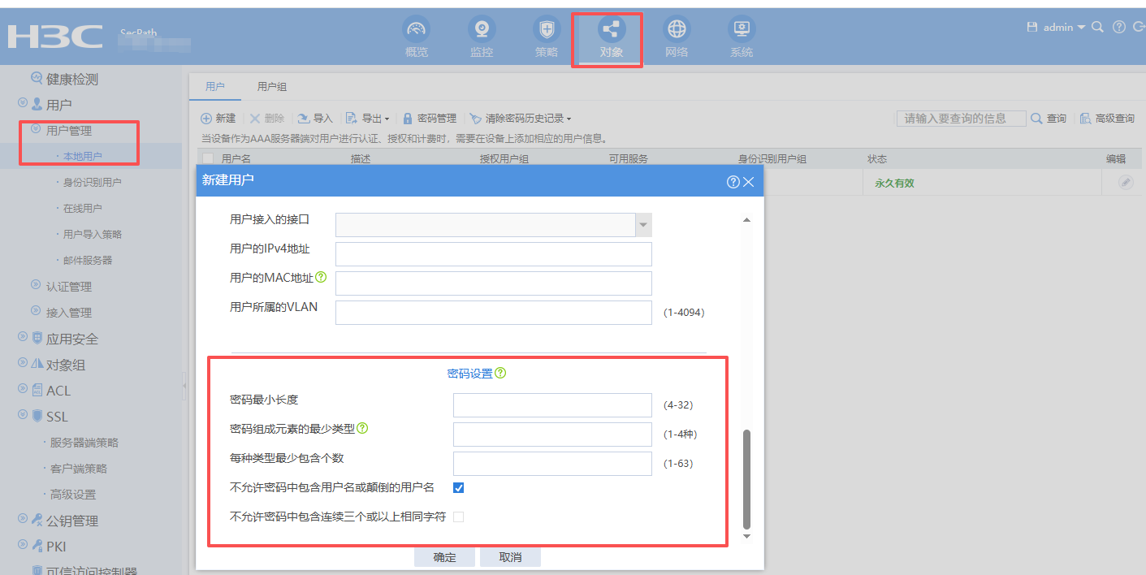Open the 概览 overview dashboard icon
Image resolution: width=1146 pixels, height=575 pixels.
click(417, 30)
